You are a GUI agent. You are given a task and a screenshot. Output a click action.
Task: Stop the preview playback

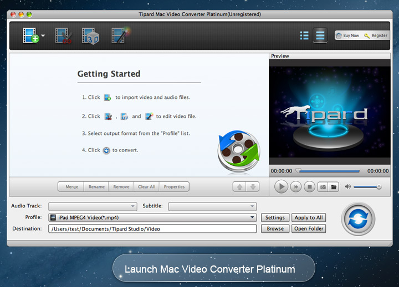coord(309,187)
